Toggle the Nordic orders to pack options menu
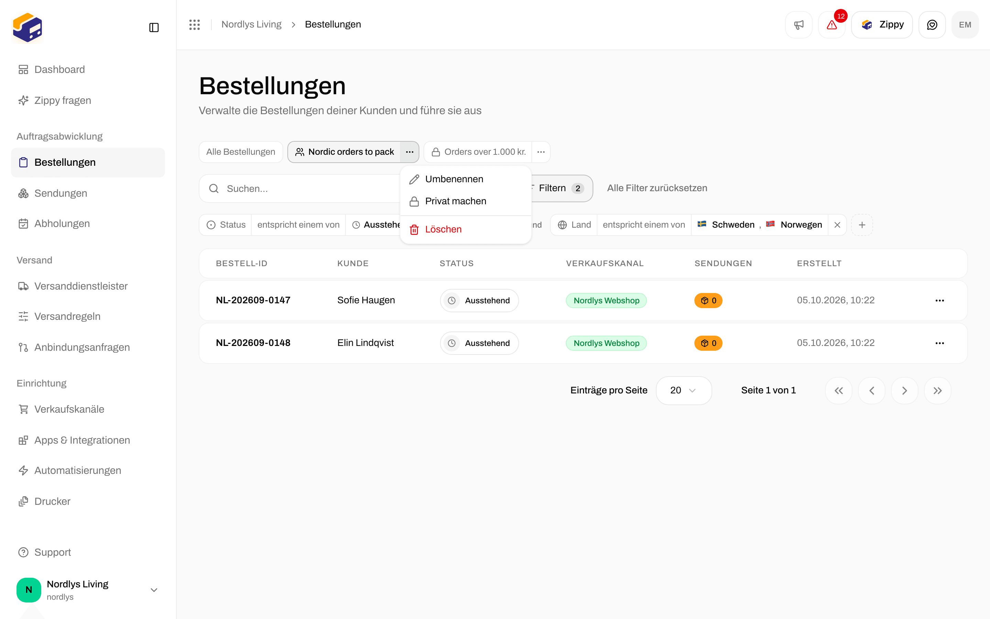The image size is (990, 619). point(409,152)
